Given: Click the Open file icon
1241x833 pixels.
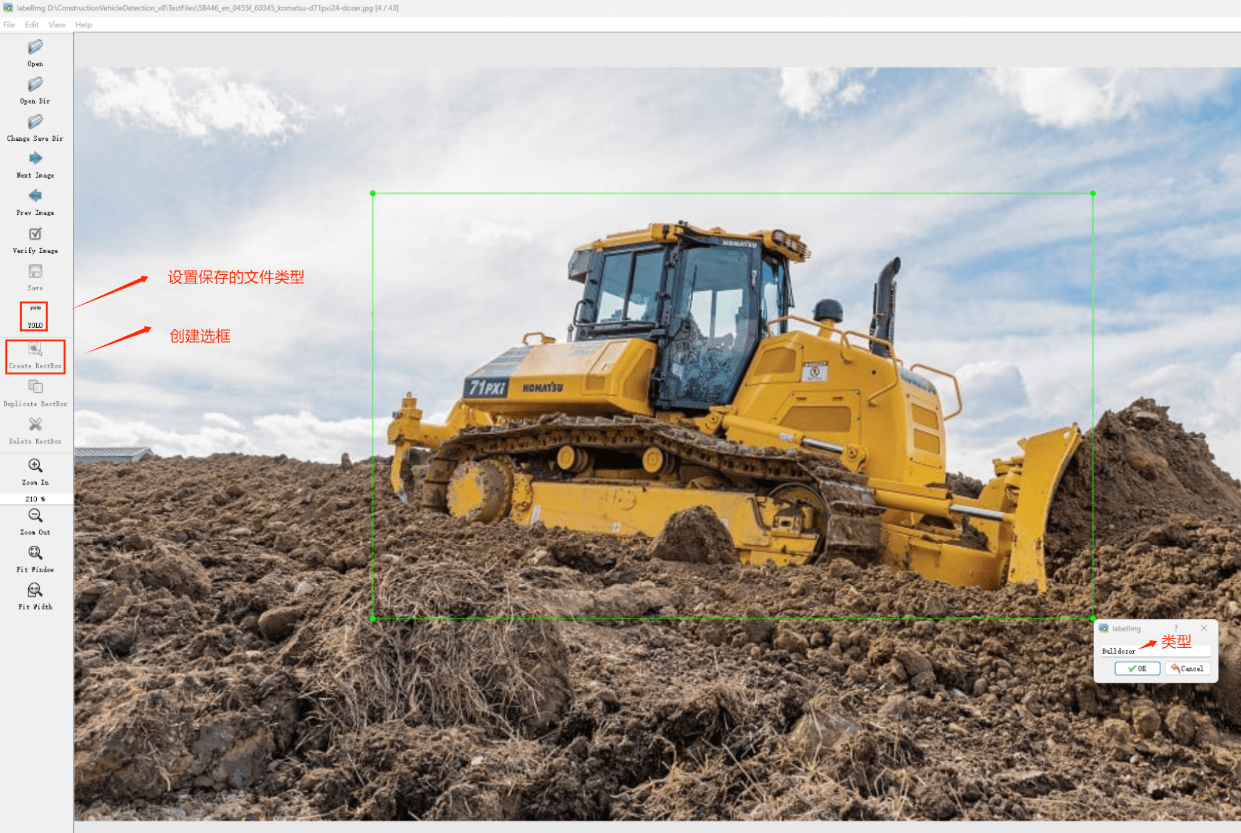Looking at the screenshot, I should tap(35, 48).
